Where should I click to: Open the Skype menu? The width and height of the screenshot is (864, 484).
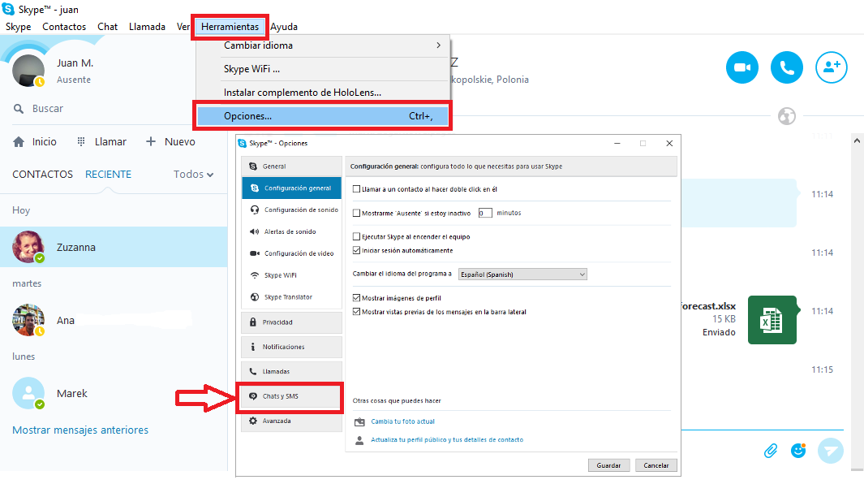pyautogui.click(x=18, y=27)
